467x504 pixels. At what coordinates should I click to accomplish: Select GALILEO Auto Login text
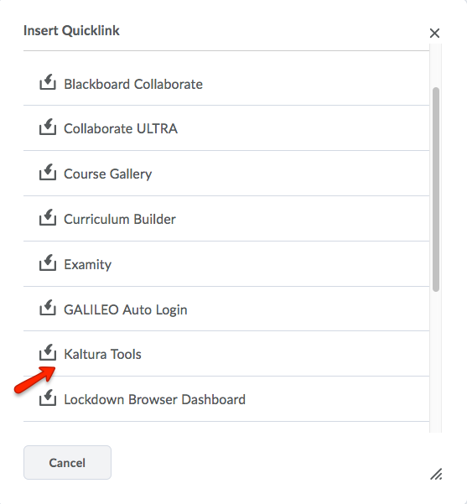(126, 309)
